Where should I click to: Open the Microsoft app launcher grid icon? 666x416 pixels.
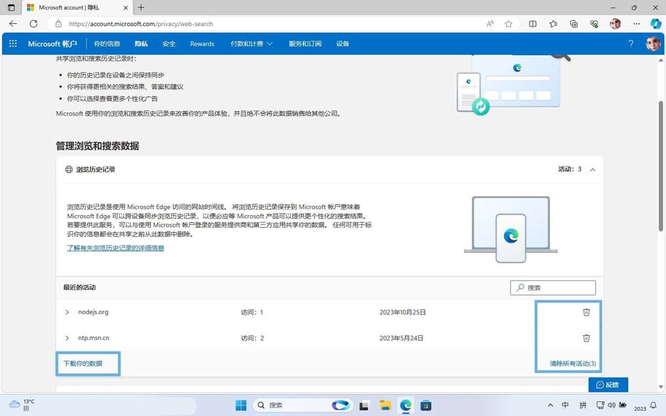coord(12,43)
